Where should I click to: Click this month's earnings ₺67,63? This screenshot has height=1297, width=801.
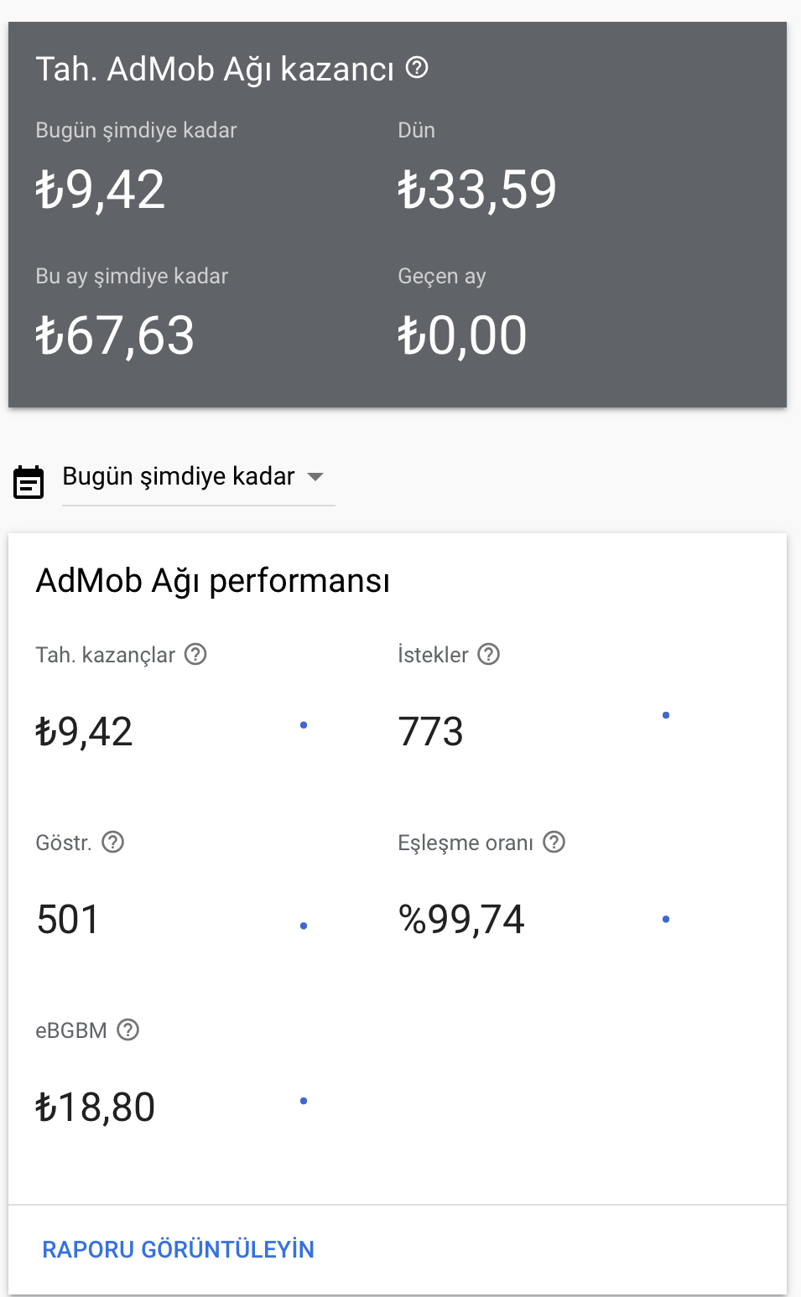click(x=115, y=335)
